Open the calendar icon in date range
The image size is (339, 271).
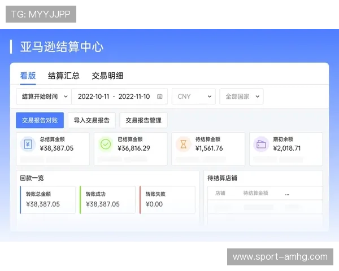[159, 97]
